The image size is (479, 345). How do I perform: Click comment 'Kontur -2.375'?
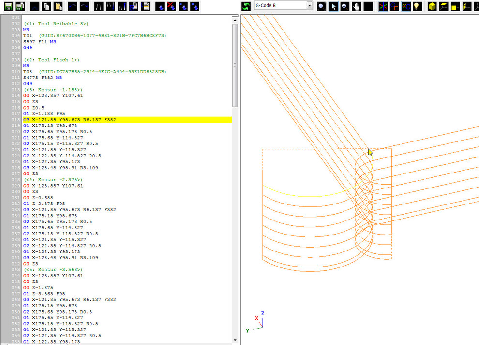click(x=53, y=180)
